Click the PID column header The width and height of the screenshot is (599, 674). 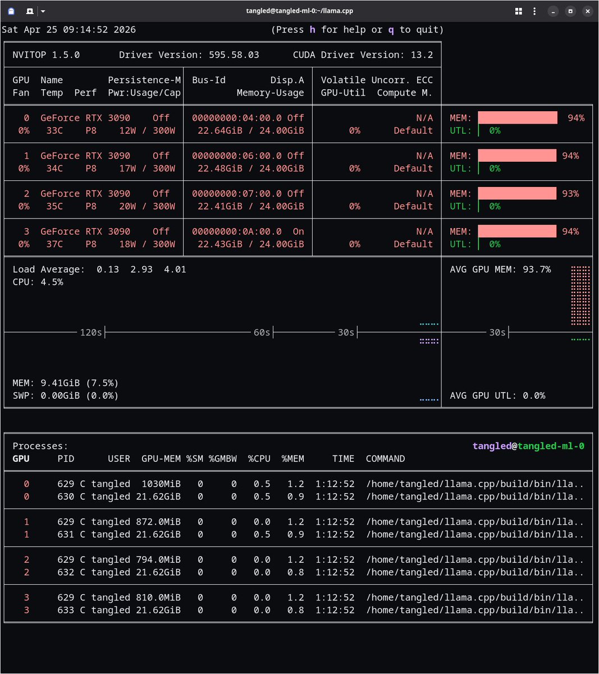pos(66,459)
